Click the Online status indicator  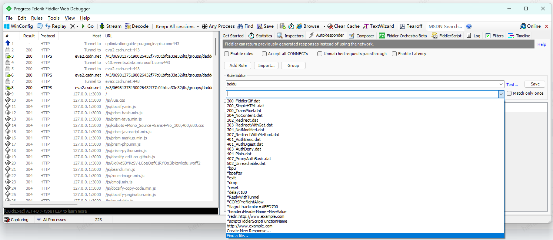click(530, 26)
